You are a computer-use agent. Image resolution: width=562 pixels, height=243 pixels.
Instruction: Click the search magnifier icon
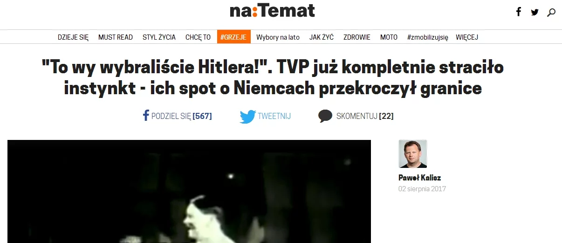coord(551,13)
